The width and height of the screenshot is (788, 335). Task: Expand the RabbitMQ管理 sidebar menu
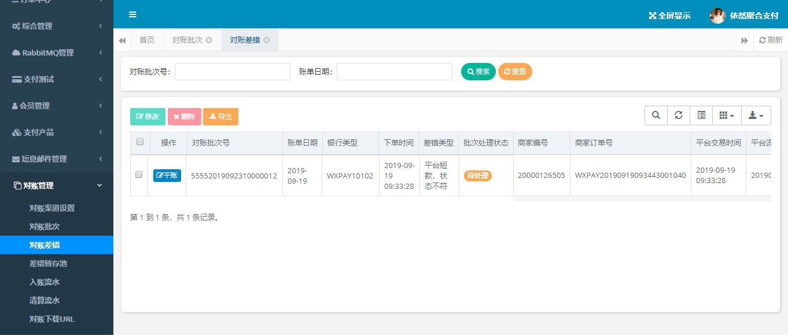tap(57, 53)
